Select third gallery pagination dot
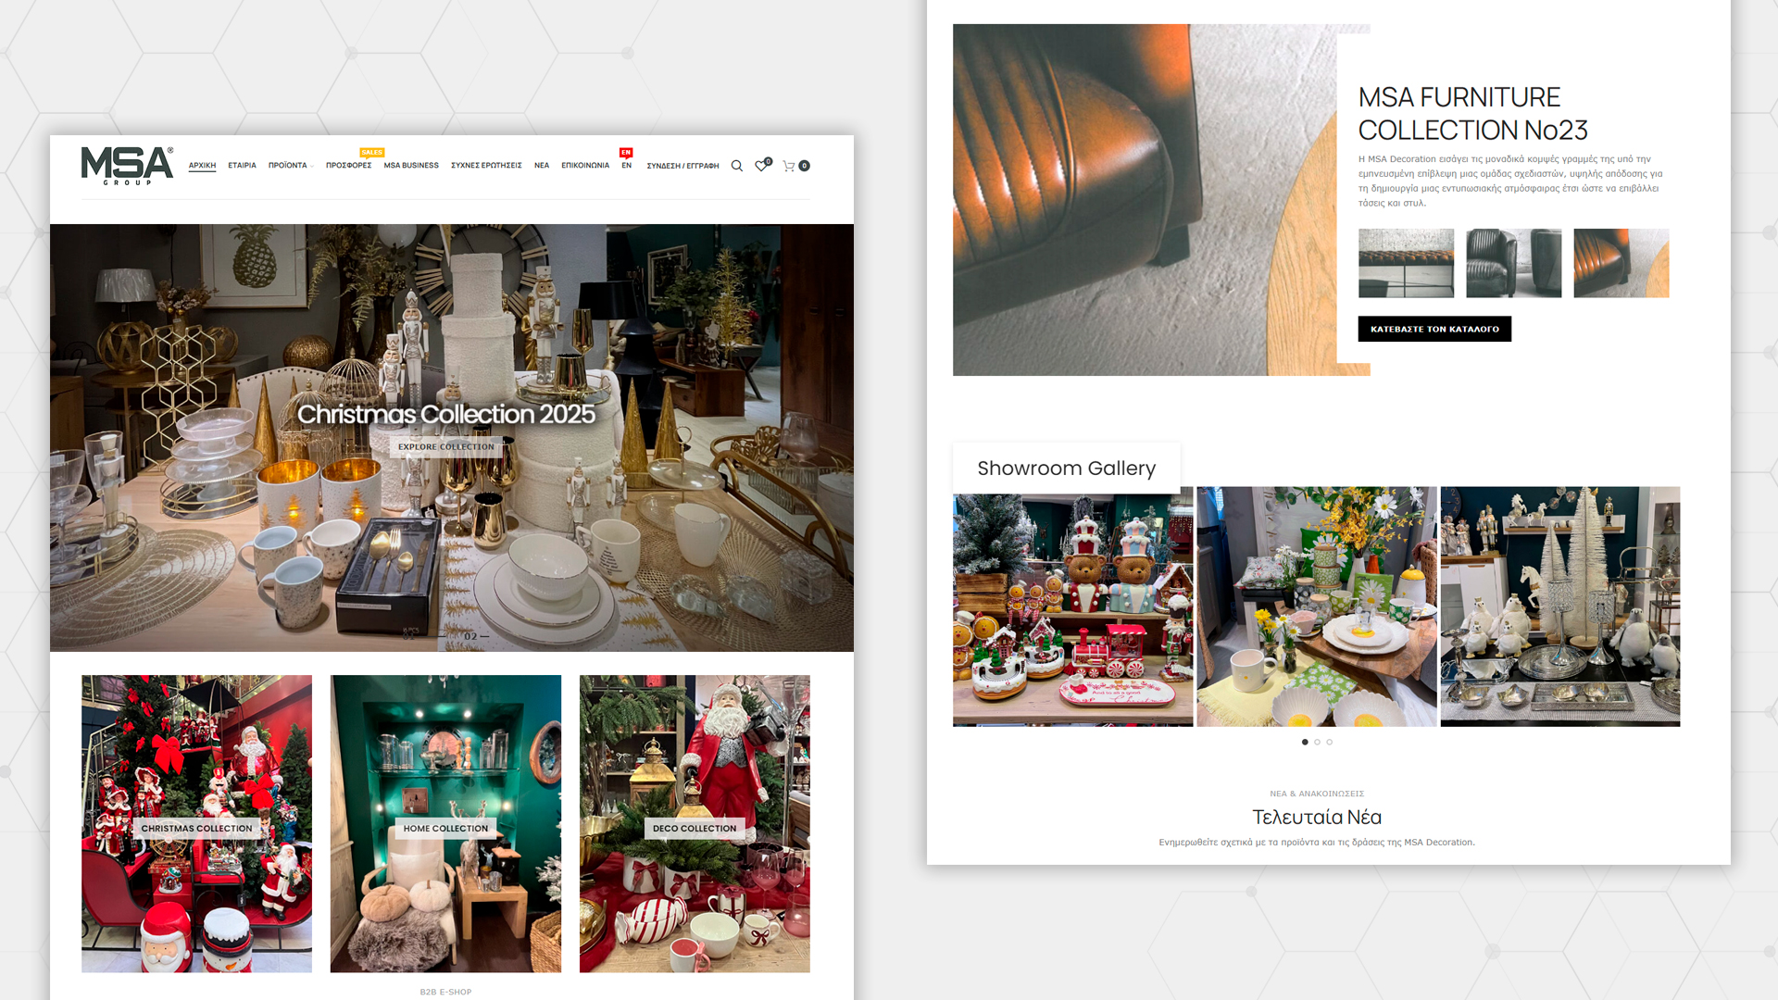Screen dimensions: 1778x1000 (1329, 742)
